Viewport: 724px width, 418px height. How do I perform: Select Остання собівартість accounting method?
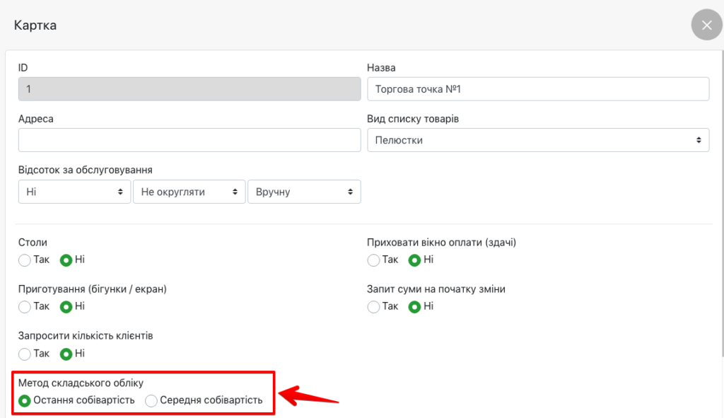(25, 400)
